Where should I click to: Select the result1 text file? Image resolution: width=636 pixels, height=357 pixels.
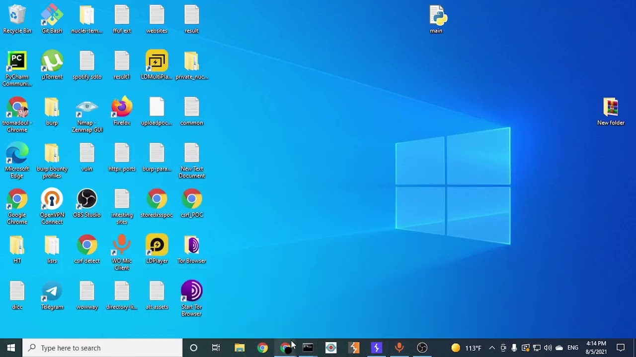122,65
